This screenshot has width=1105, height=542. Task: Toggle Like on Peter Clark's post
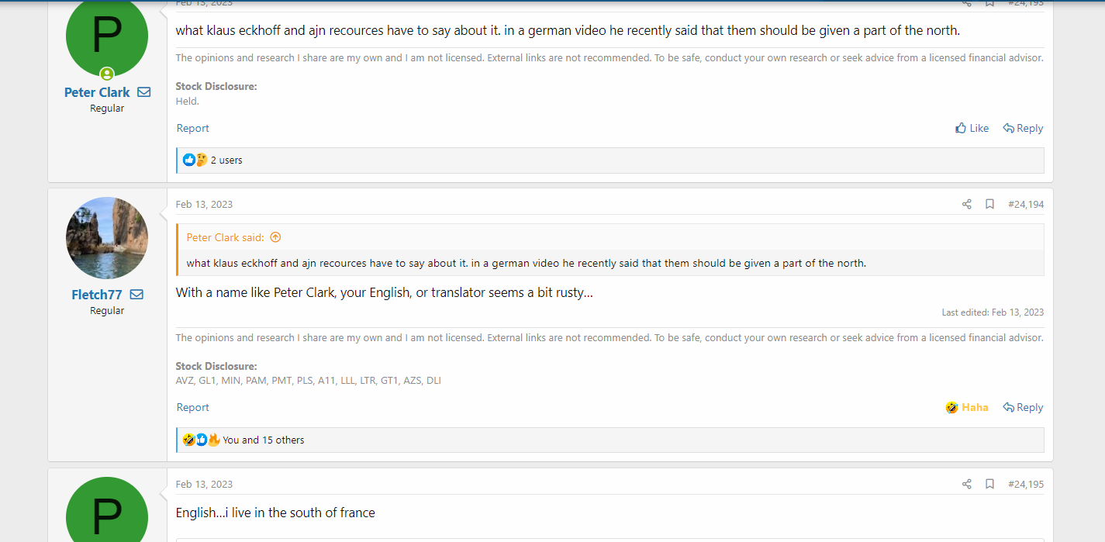pyautogui.click(x=972, y=128)
